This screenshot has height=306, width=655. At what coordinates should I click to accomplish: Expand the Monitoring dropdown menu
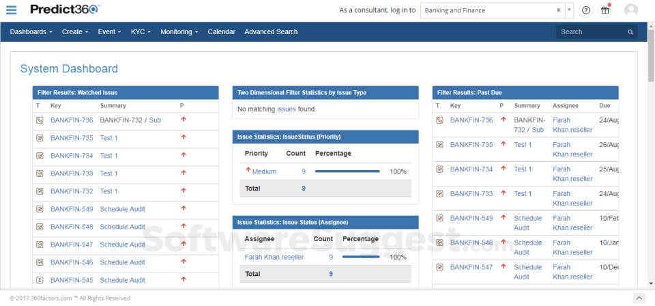pos(179,32)
